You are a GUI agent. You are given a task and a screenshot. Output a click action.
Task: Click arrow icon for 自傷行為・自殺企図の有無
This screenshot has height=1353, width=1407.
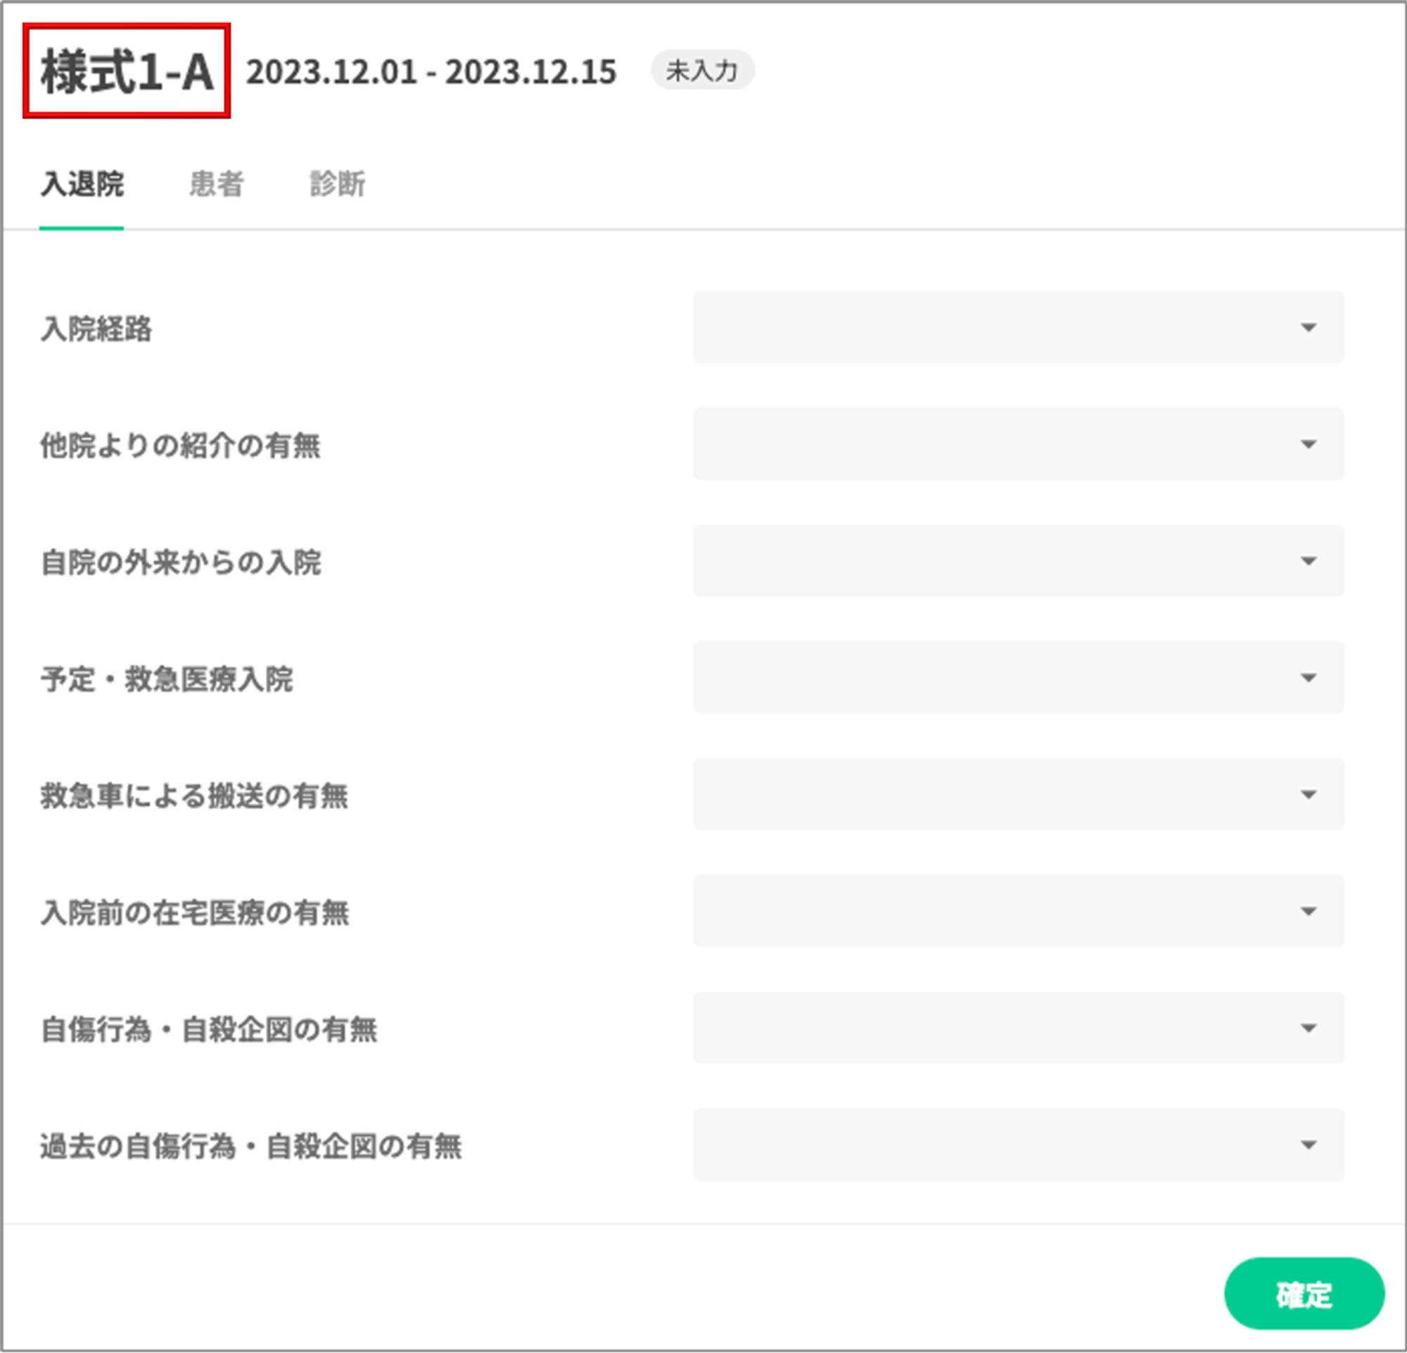pyautogui.click(x=1308, y=1028)
